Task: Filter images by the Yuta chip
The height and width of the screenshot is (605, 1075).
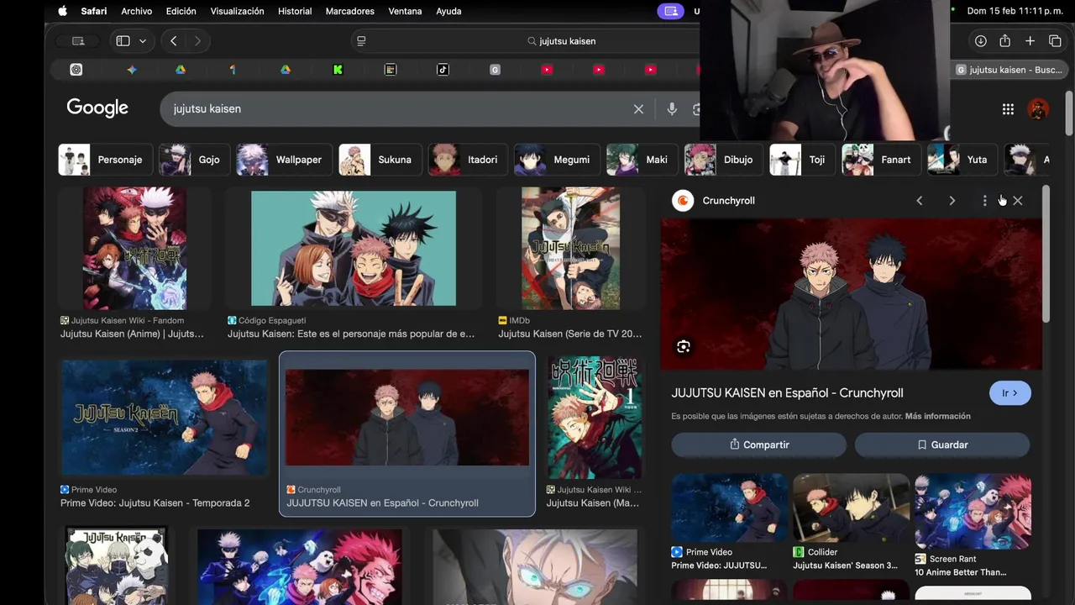Action: tap(962, 160)
